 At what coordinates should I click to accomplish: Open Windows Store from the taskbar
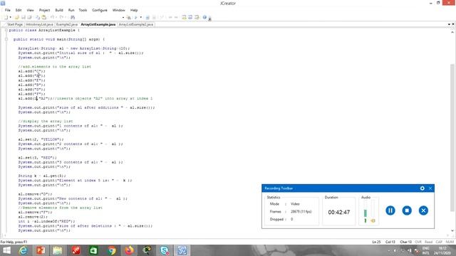[93, 250]
